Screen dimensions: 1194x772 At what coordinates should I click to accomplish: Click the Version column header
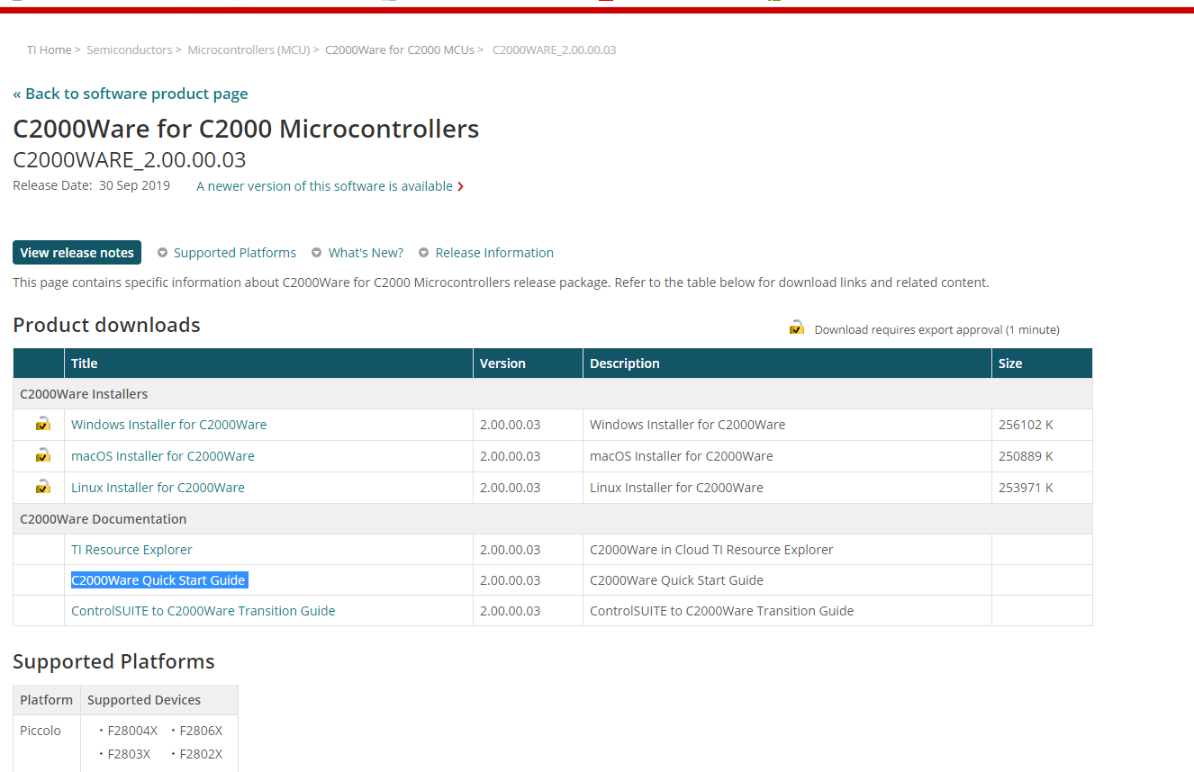[528, 364]
